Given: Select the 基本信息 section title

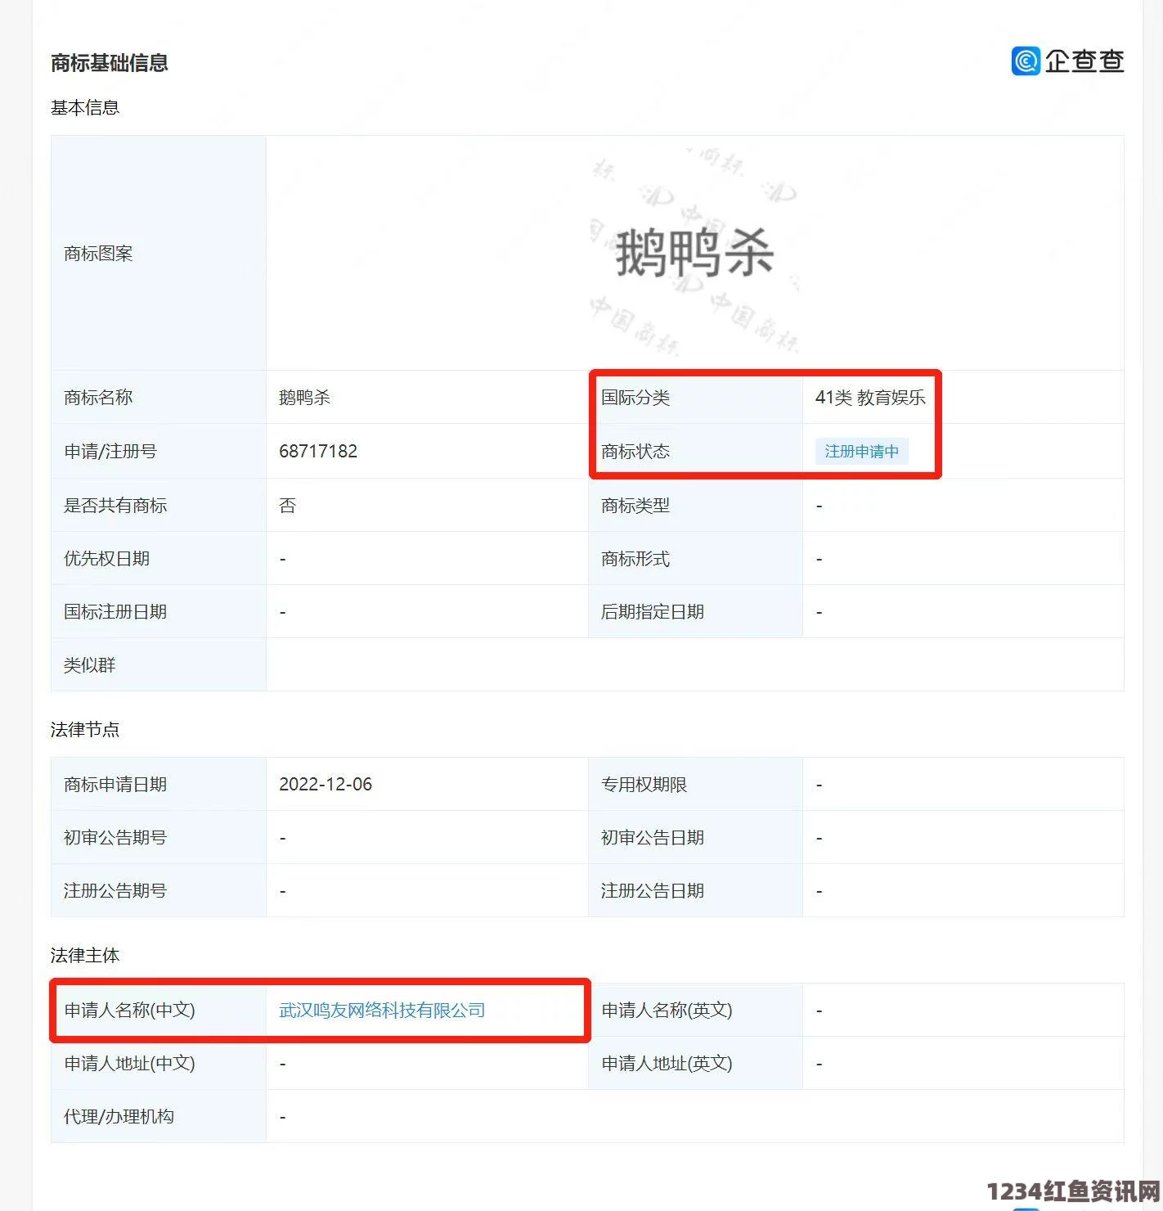Looking at the screenshot, I should (x=85, y=108).
